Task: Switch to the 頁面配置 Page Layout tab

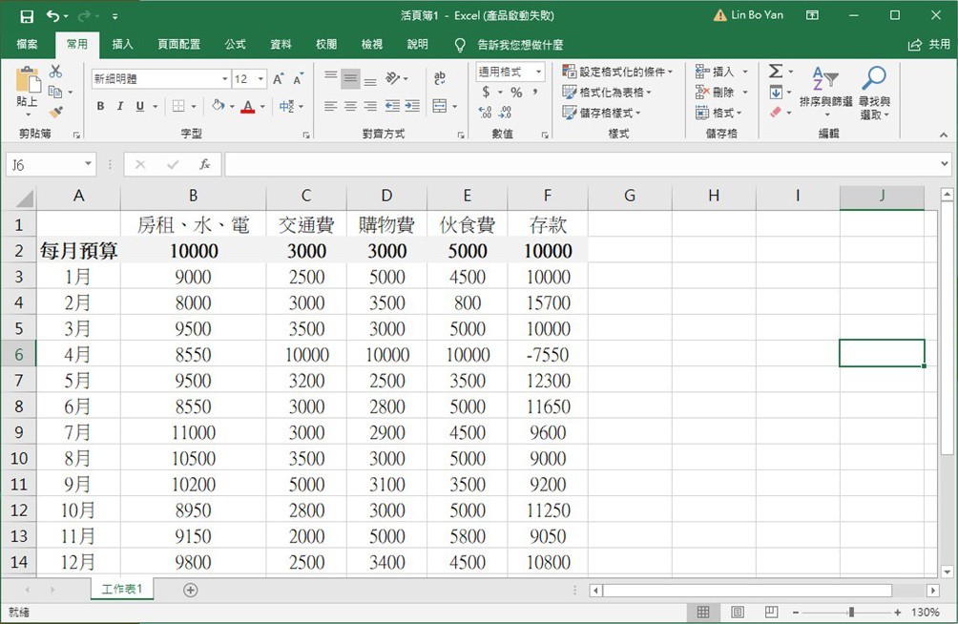Action: [178, 44]
